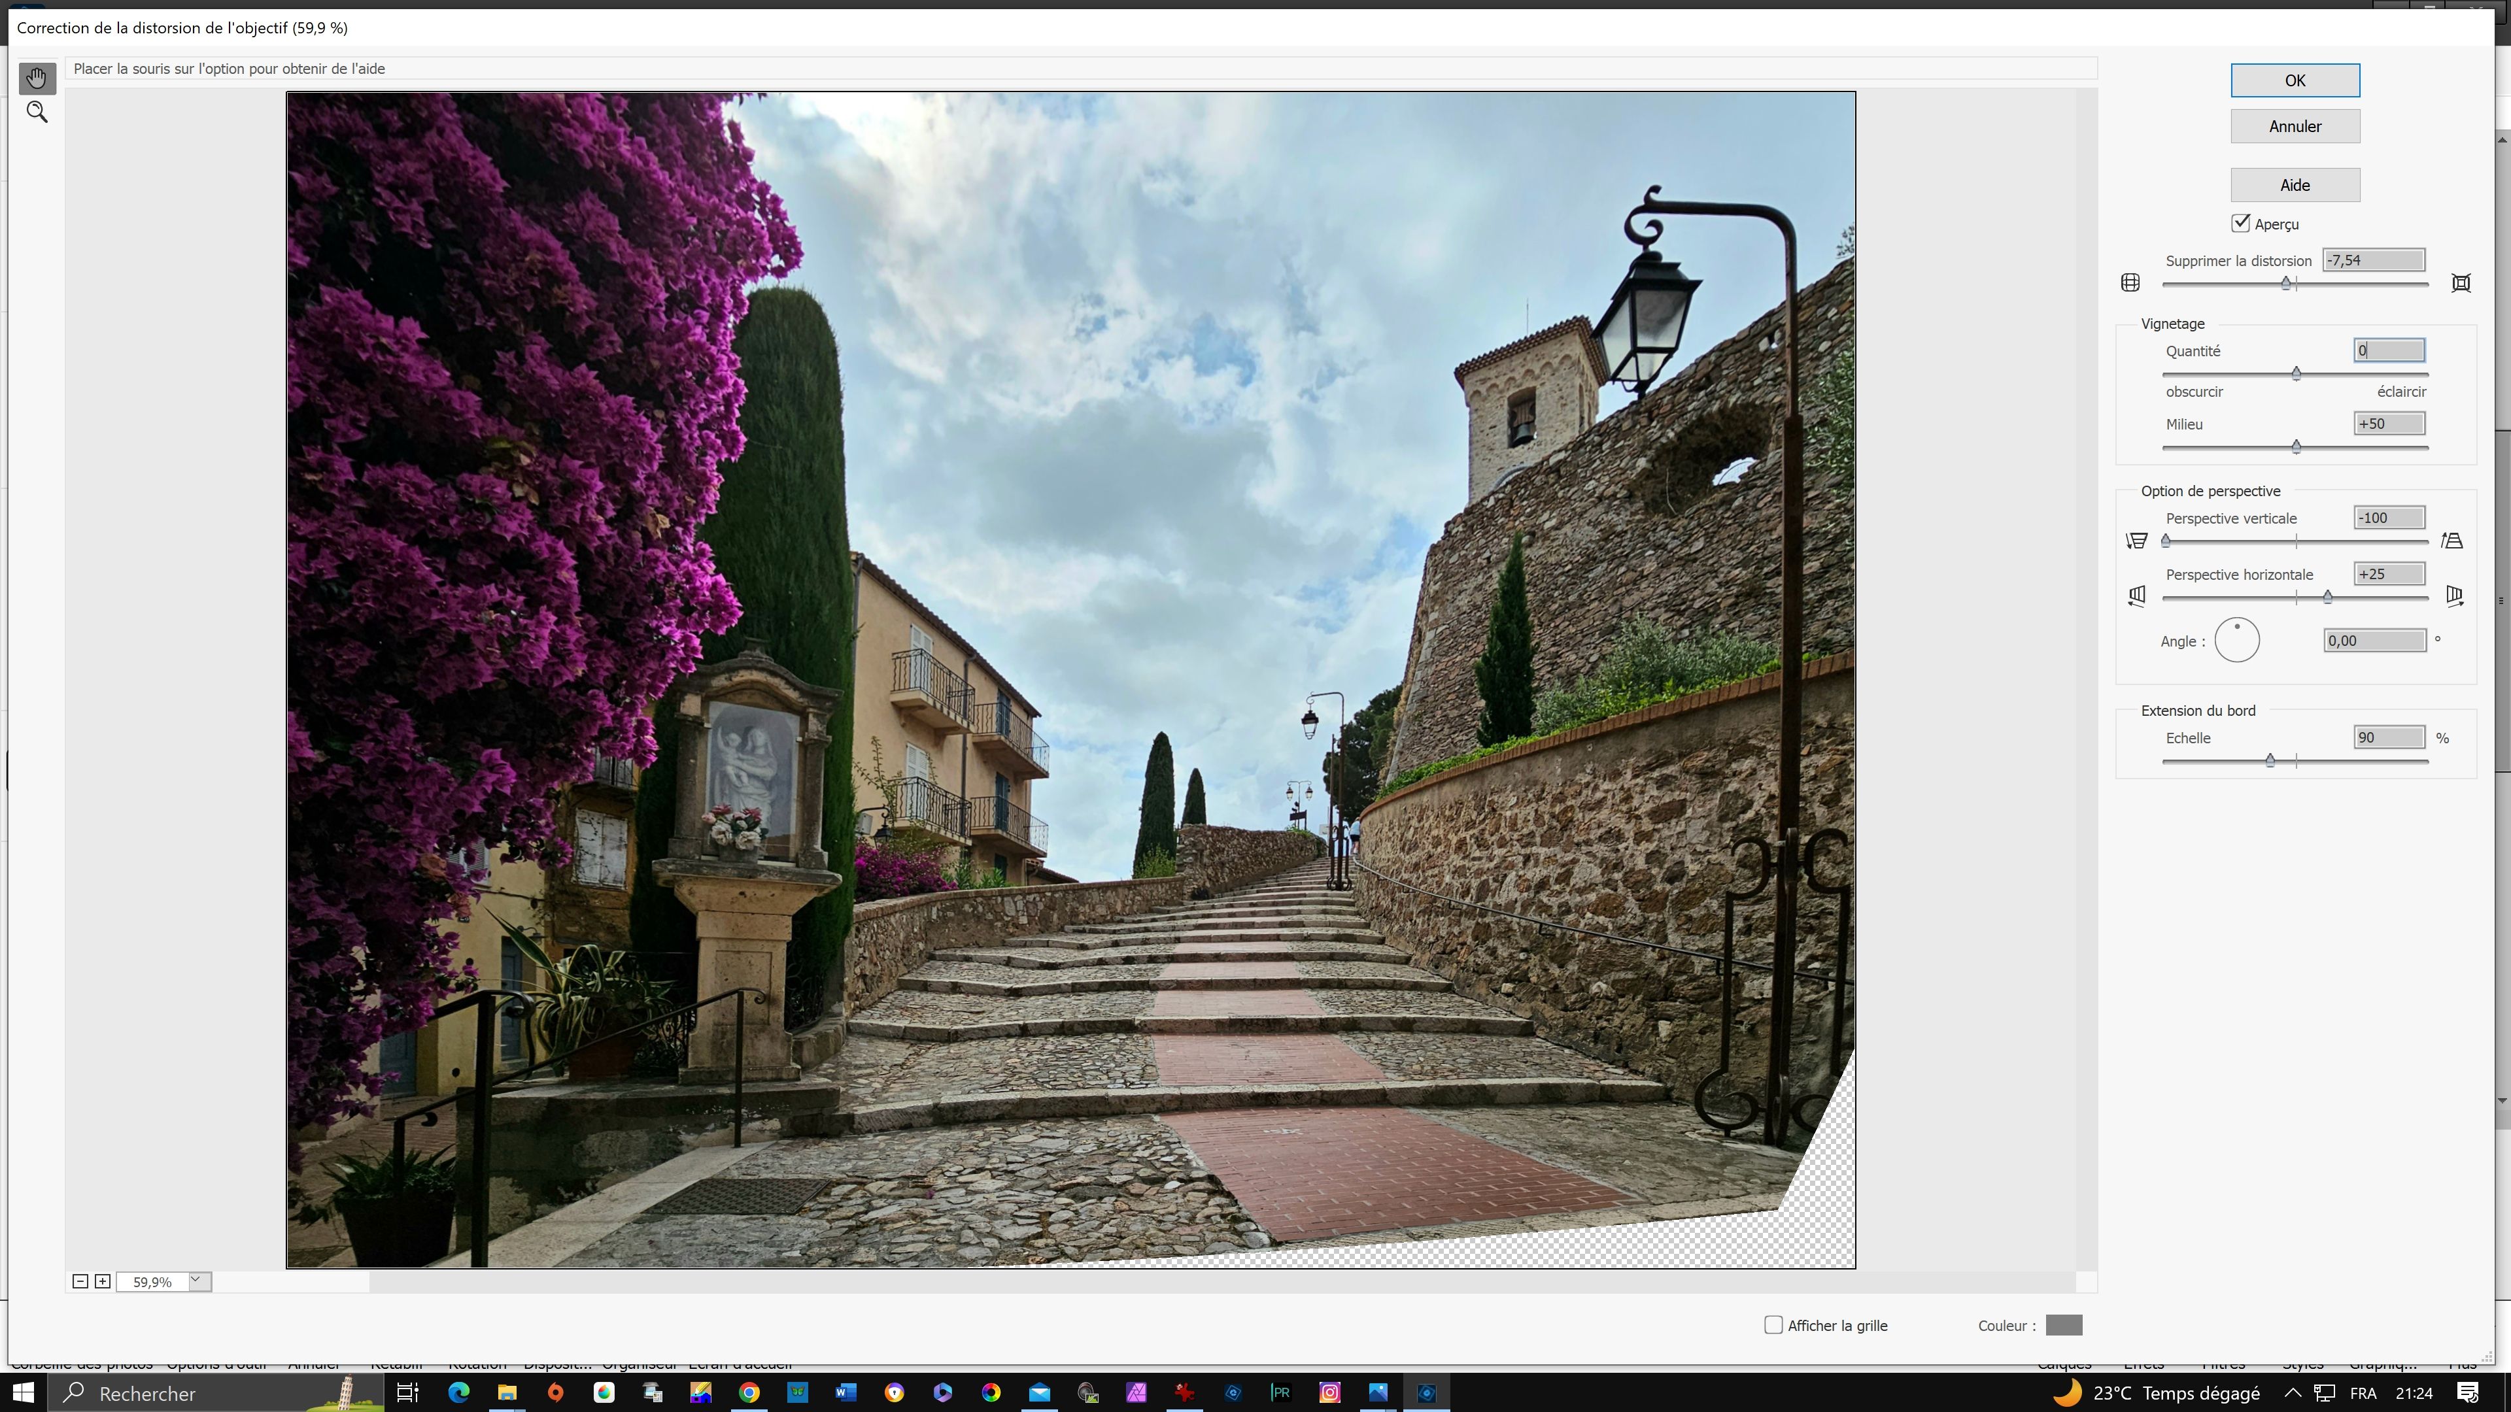The height and width of the screenshot is (1412, 2511).
Task: Open Corbeille des photos
Action: click(83, 1364)
